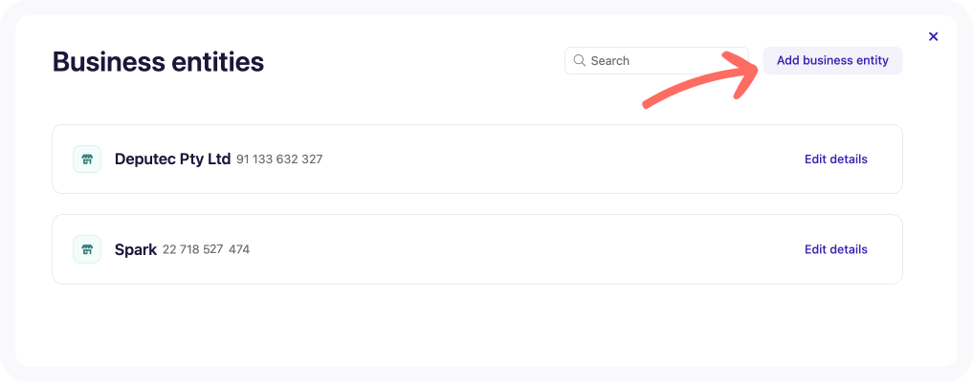
Task: Click ABN 91 133 632 327
Action: click(279, 159)
